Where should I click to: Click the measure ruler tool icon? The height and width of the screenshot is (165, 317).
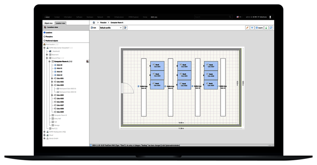[247, 28]
